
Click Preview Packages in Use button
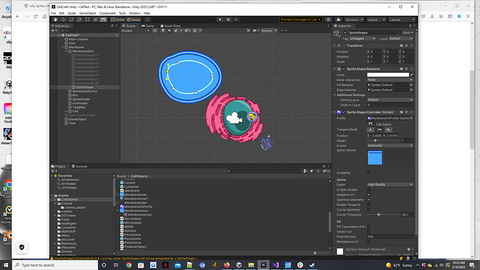[301, 19]
